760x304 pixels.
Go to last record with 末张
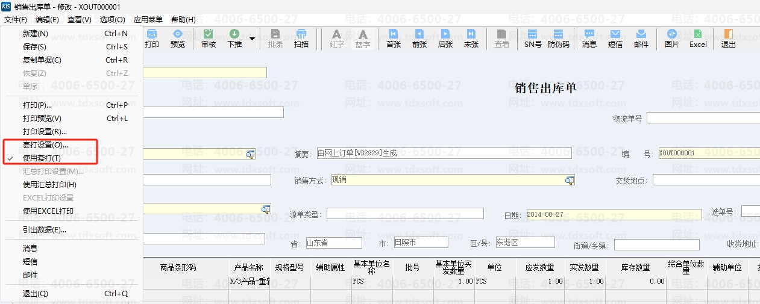pyautogui.click(x=471, y=39)
